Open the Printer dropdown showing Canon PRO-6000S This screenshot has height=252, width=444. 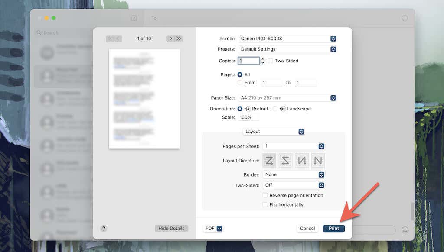(x=287, y=39)
